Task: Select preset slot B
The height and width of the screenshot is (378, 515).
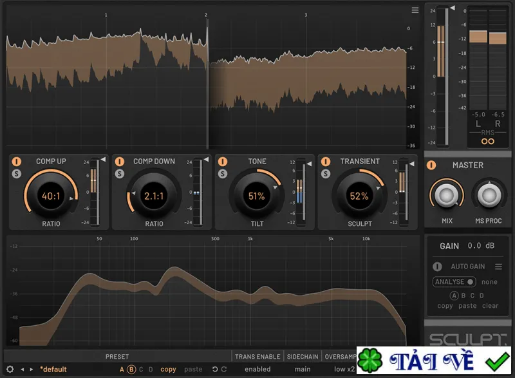Action: tap(131, 370)
